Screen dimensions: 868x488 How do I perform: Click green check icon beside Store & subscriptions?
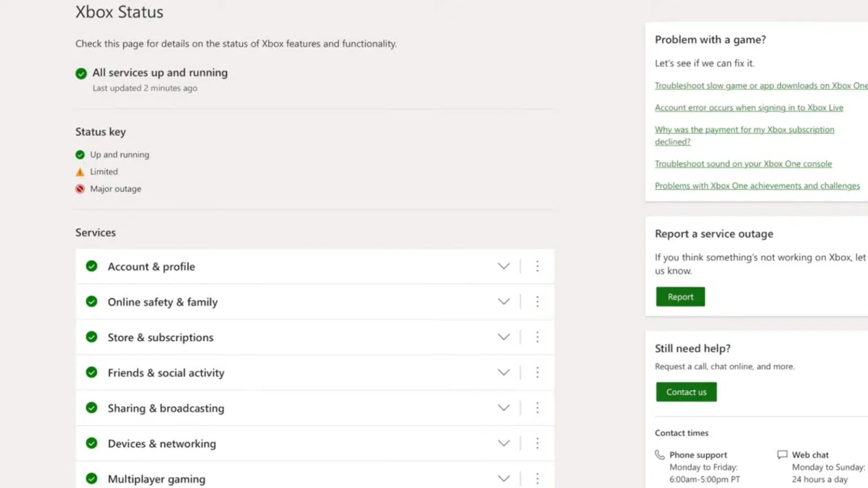92,337
